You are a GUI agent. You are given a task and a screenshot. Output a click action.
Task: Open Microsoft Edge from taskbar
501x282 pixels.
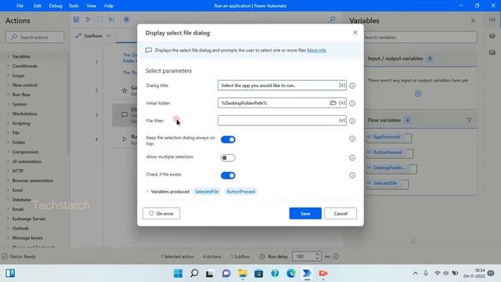(x=290, y=273)
